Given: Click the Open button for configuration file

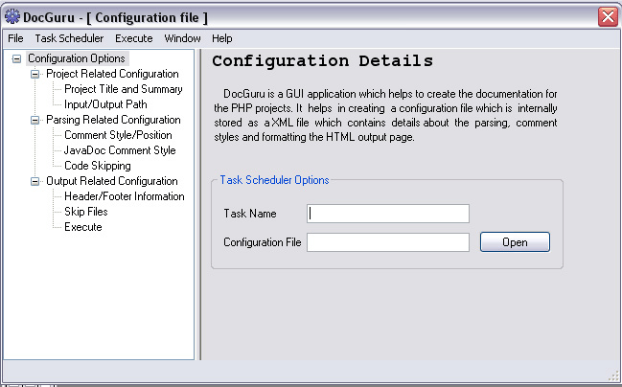Looking at the screenshot, I should click(515, 241).
